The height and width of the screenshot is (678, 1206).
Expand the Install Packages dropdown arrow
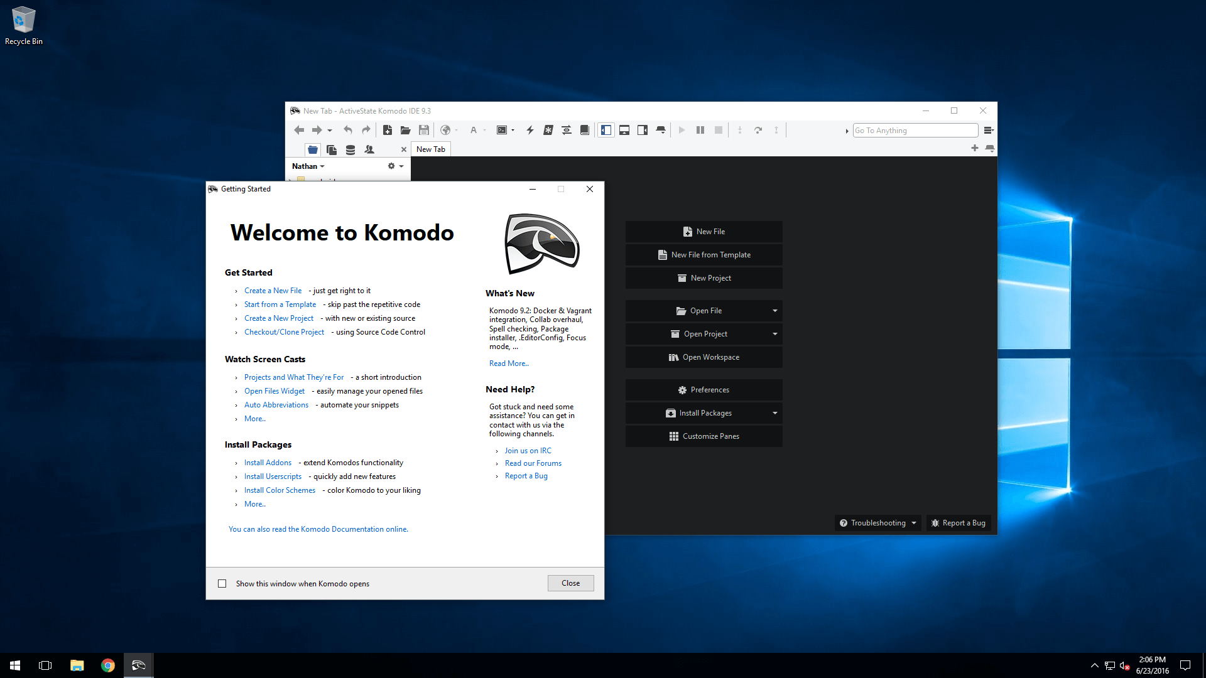click(775, 413)
